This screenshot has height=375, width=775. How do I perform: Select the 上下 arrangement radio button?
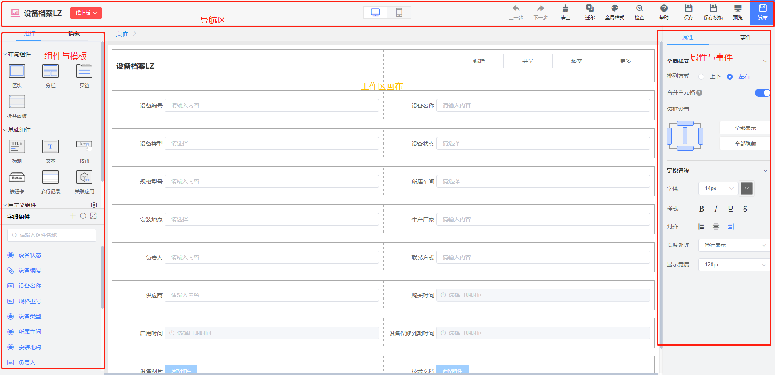(x=701, y=77)
